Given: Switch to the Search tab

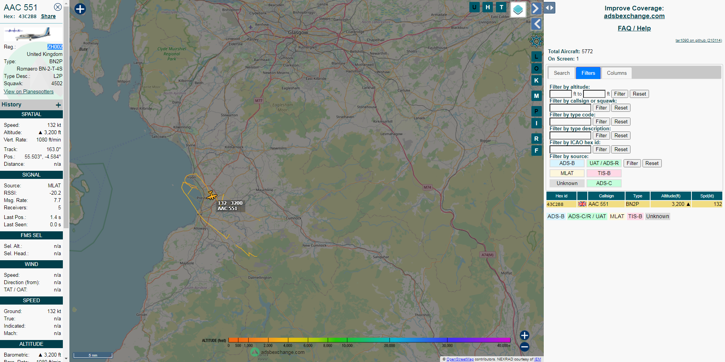Looking at the screenshot, I should [561, 73].
